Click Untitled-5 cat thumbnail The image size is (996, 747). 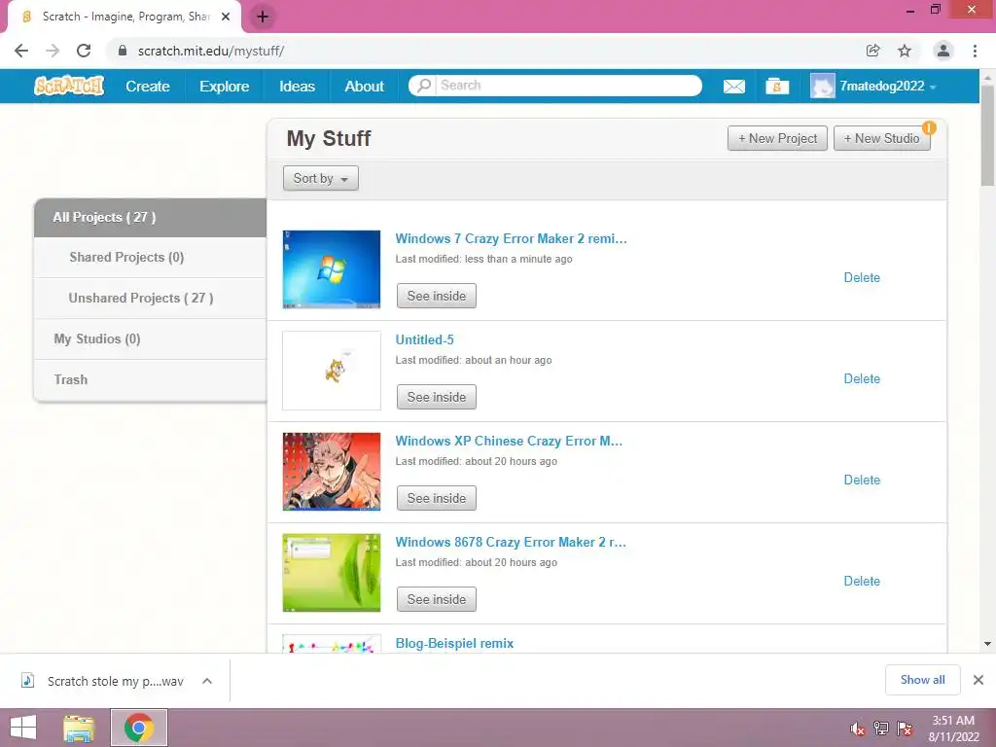point(332,371)
